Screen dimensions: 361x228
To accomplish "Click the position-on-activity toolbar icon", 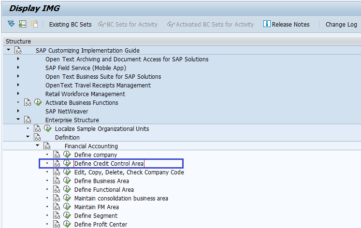I will tap(23, 24).
